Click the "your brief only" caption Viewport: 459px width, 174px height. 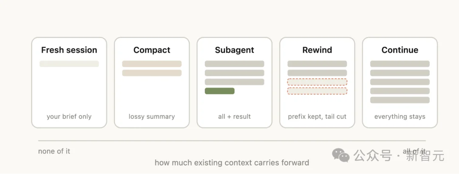[69, 116]
